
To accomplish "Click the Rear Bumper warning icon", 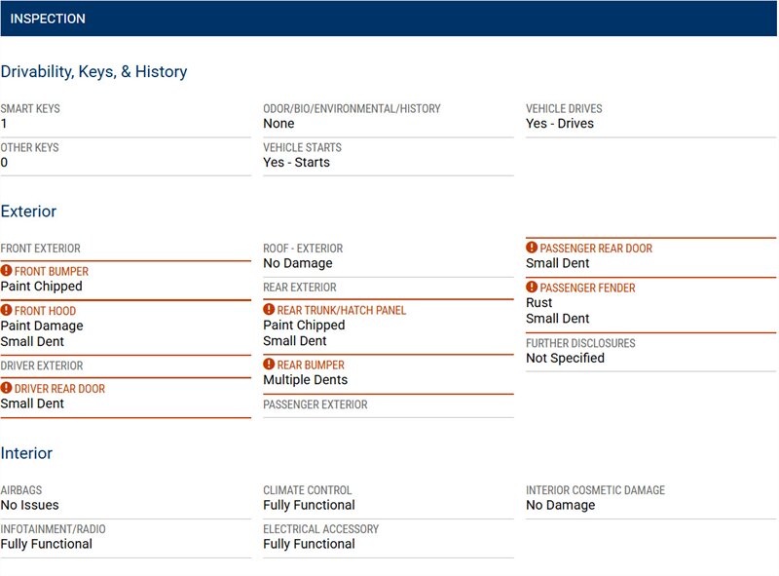I will [x=269, y=365].
